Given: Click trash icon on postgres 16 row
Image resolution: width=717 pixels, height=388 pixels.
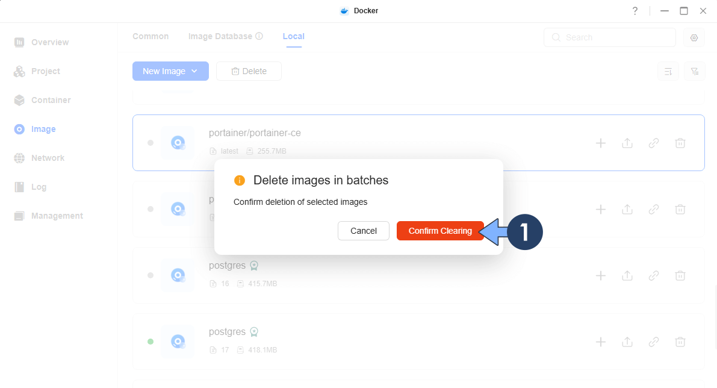Looking at the screenshot, I should pos(680,275).
